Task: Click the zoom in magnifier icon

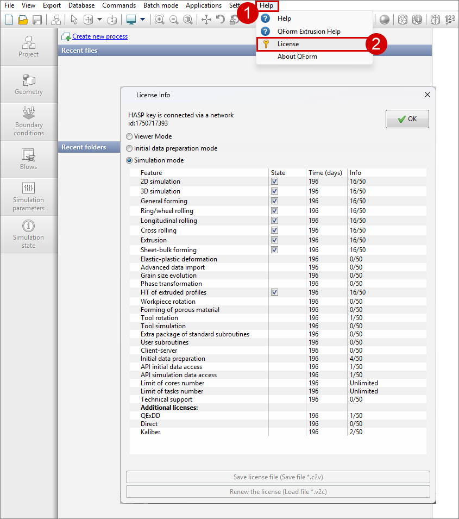Action: coord(159,20)
